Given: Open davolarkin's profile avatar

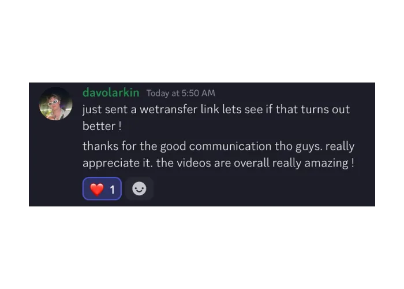Looking at the screenshot, I should tap(55, 103).
